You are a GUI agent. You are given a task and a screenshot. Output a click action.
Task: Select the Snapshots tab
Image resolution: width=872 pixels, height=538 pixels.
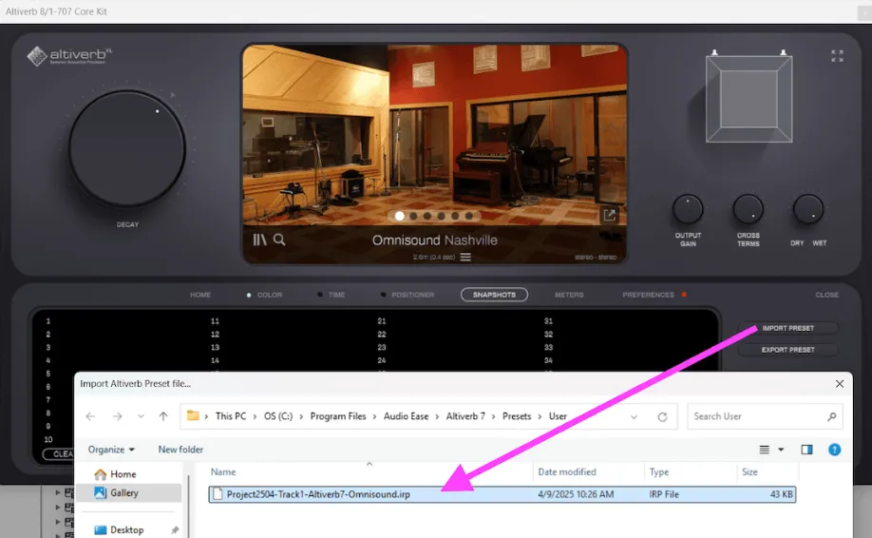click(494, 295)
